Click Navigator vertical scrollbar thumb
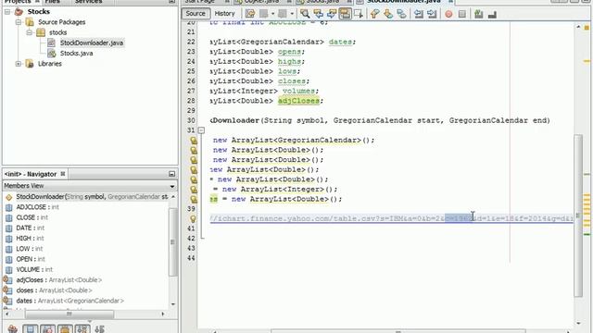Screen dimensions: 593x333 click(172, 241)
